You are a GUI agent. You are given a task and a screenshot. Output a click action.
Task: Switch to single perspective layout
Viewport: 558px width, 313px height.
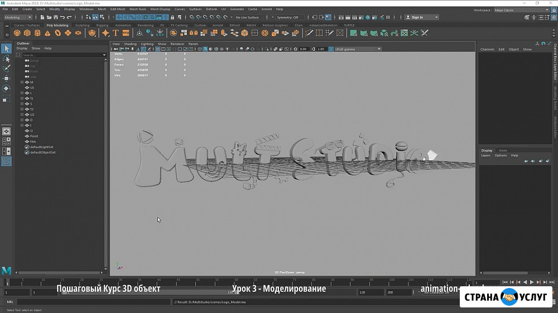click(6, 131)
